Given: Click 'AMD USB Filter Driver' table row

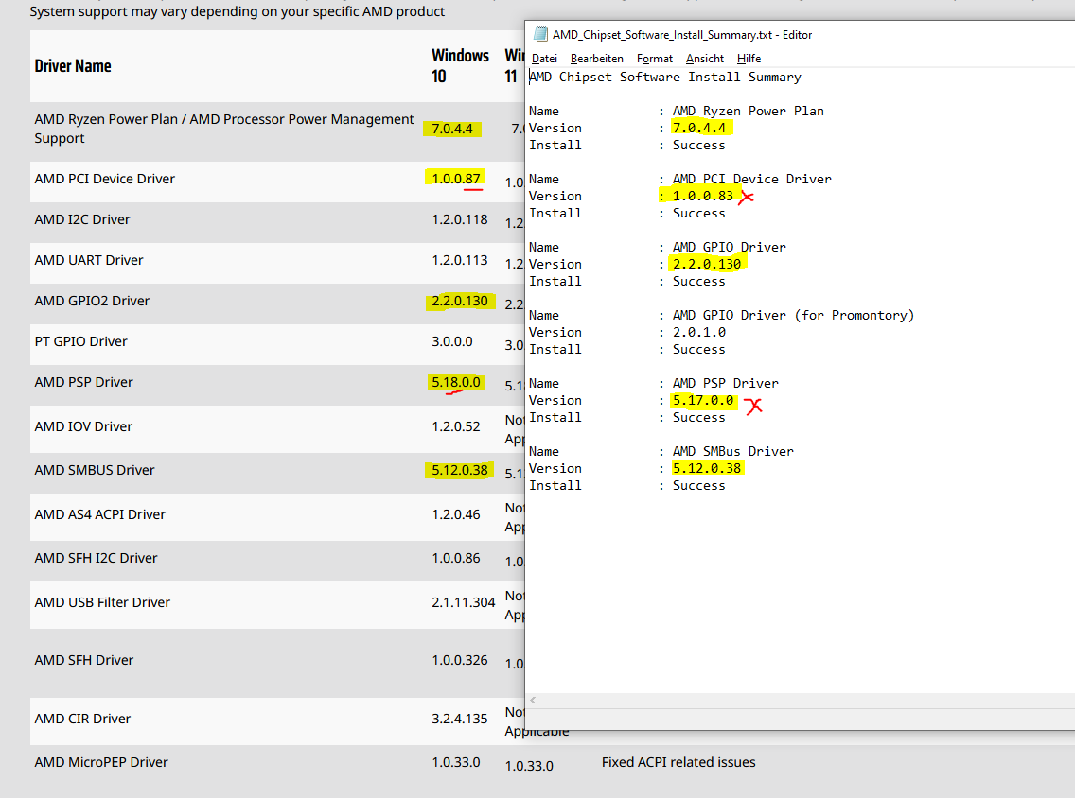Looking at the screenshot, I should pos(102,603).
